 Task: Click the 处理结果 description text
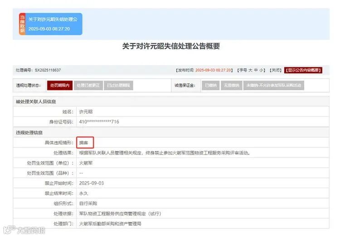coord(165,153)
